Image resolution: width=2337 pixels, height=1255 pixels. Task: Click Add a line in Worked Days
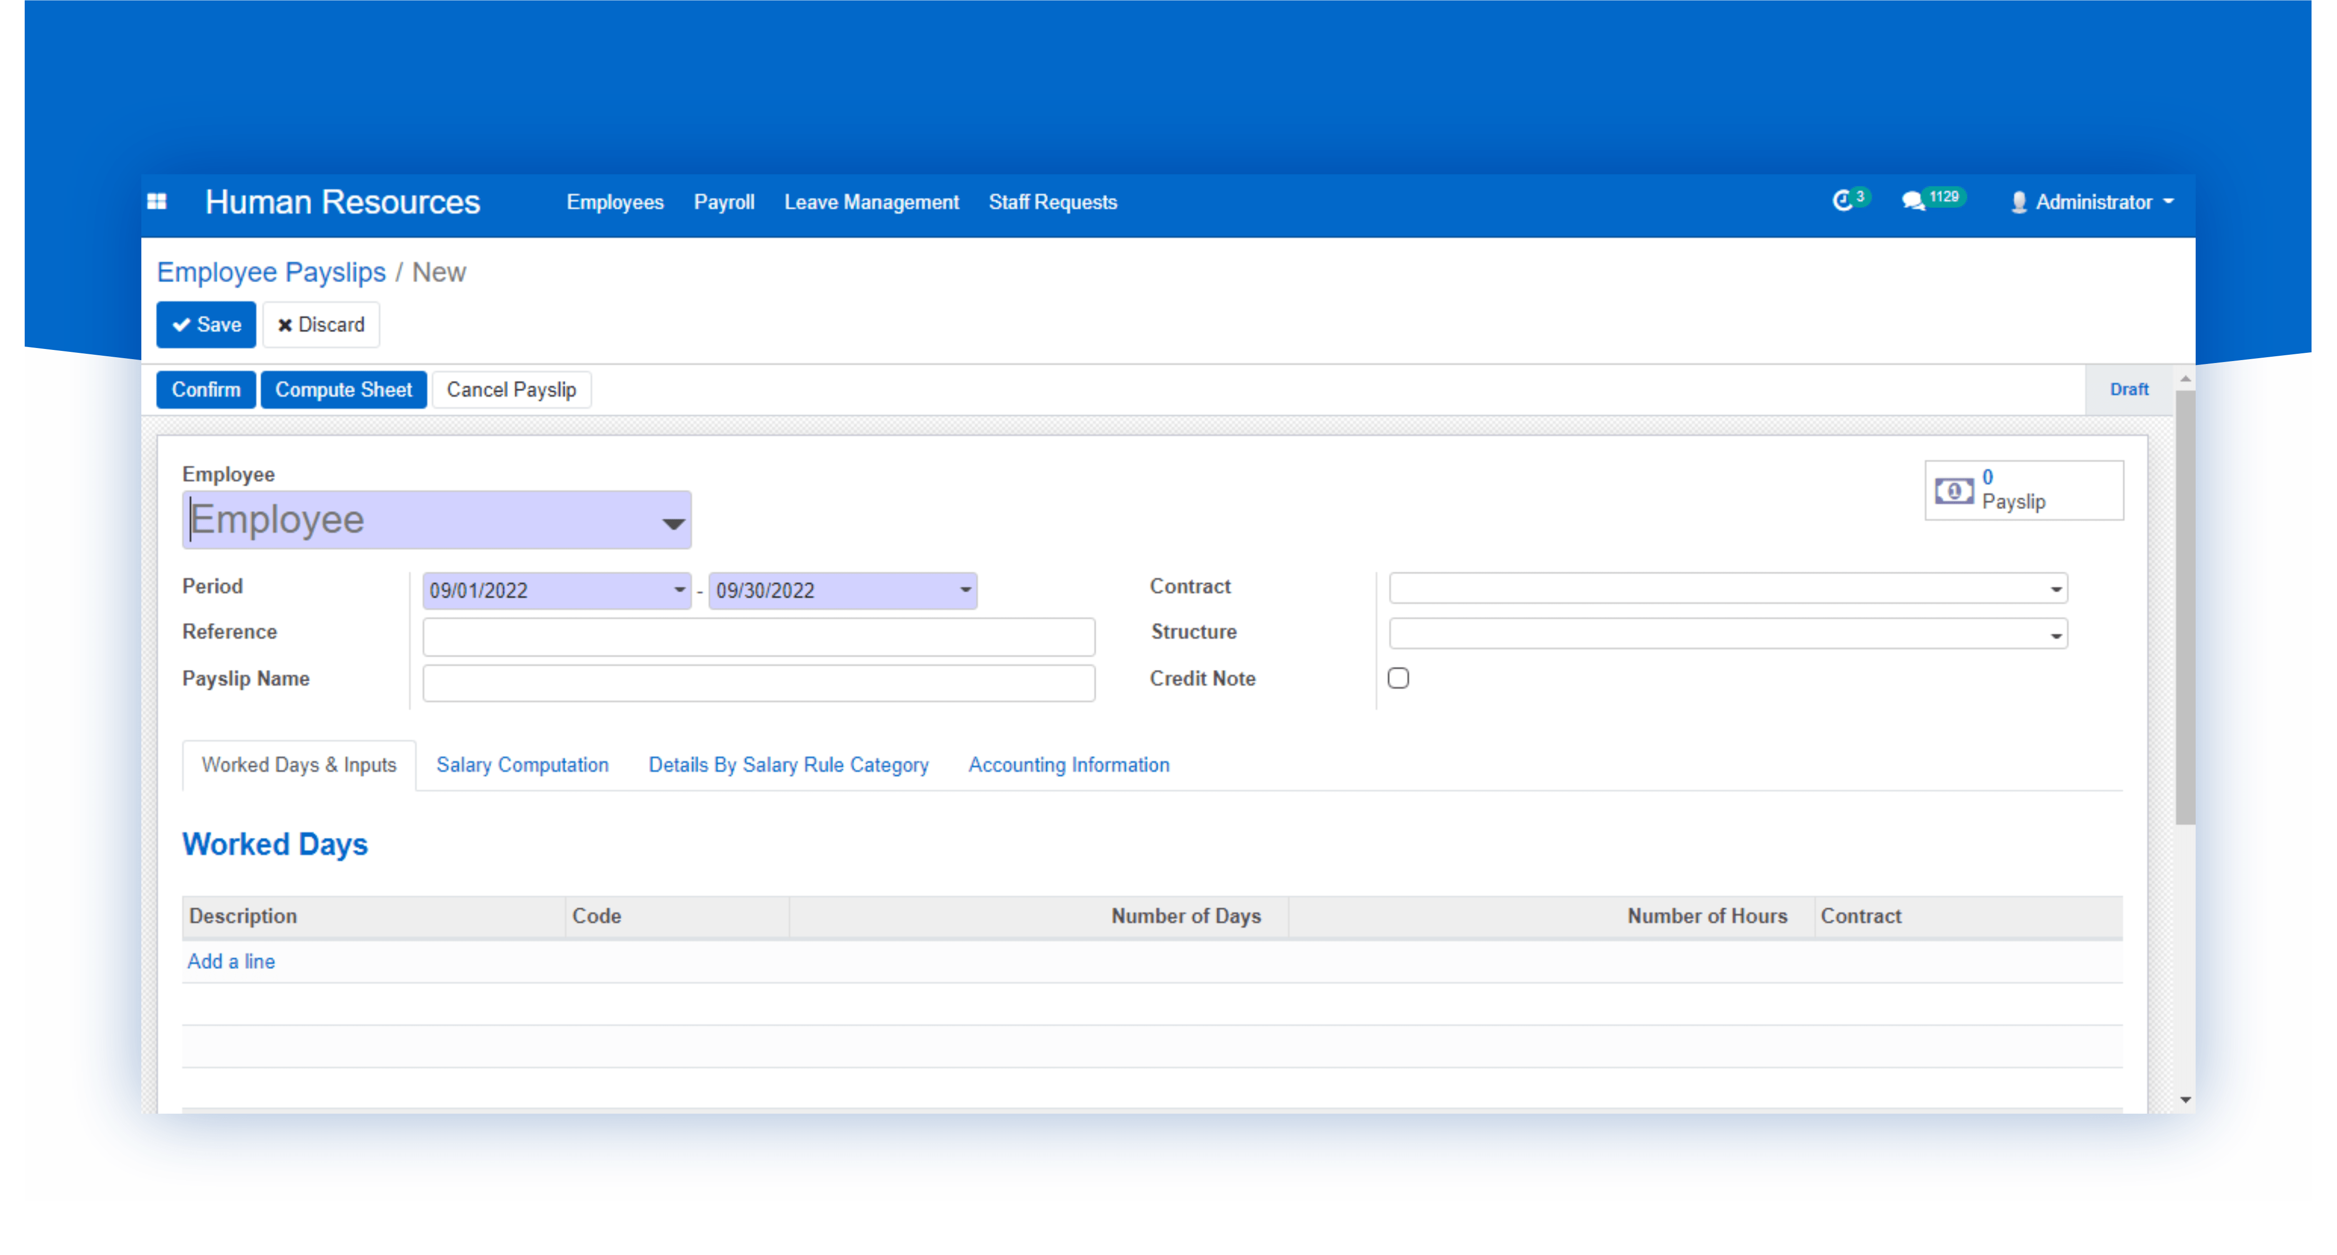click(231, 961)
